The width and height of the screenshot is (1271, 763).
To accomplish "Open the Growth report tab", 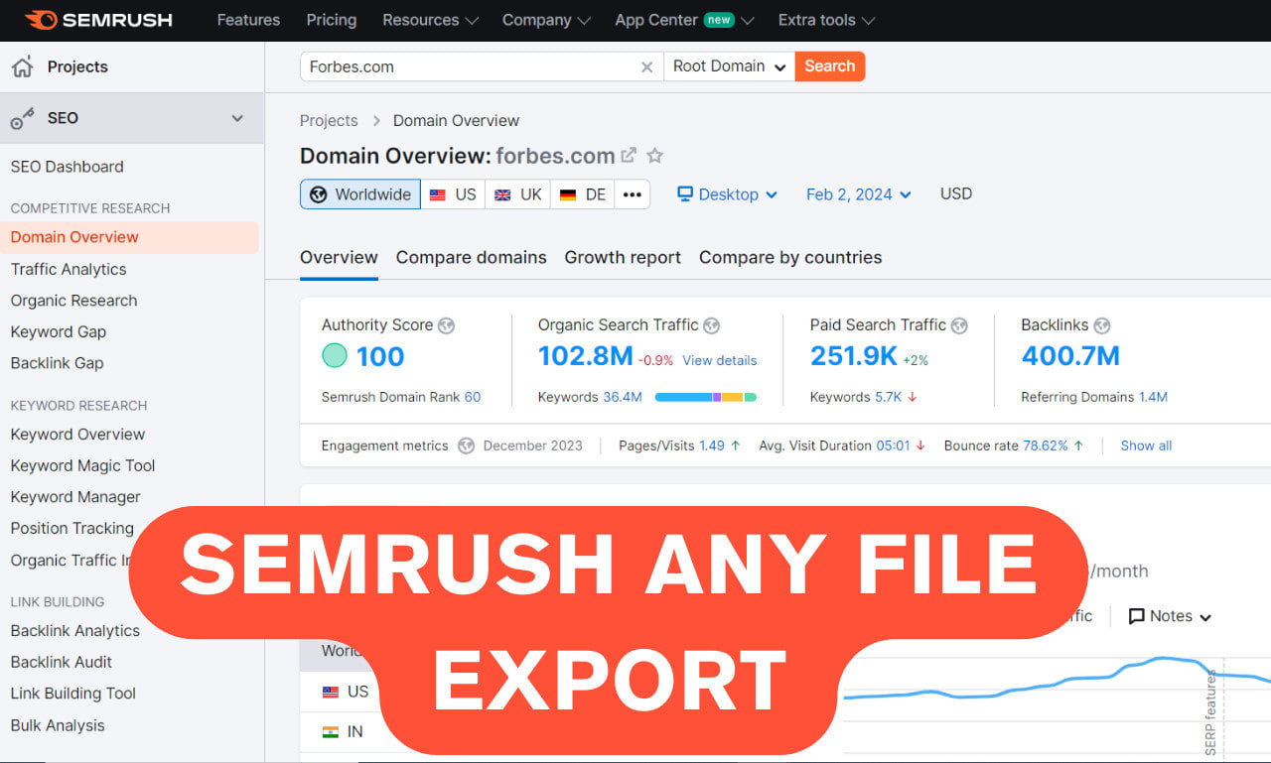I will tap(623, 258).
